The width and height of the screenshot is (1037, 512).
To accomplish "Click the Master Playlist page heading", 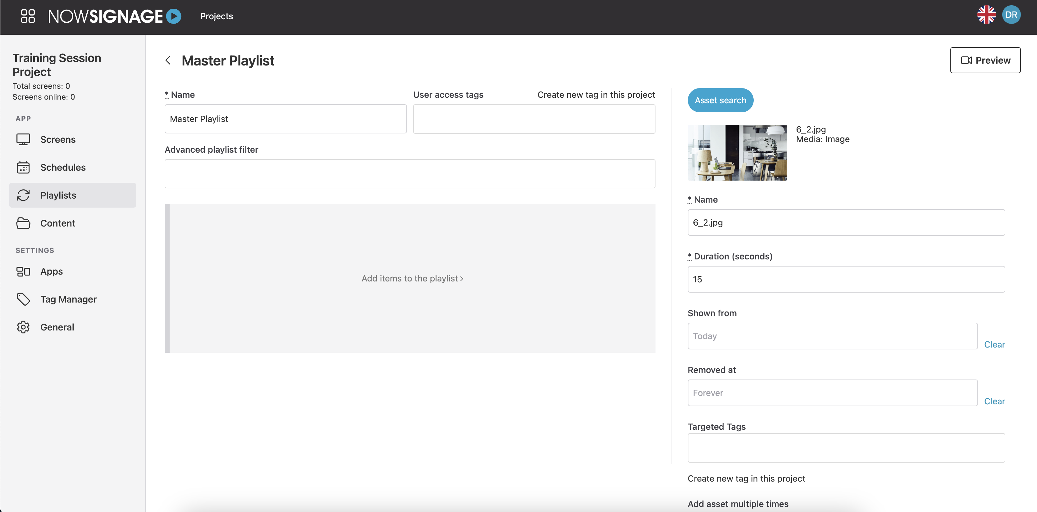I will tap(228, 60).
